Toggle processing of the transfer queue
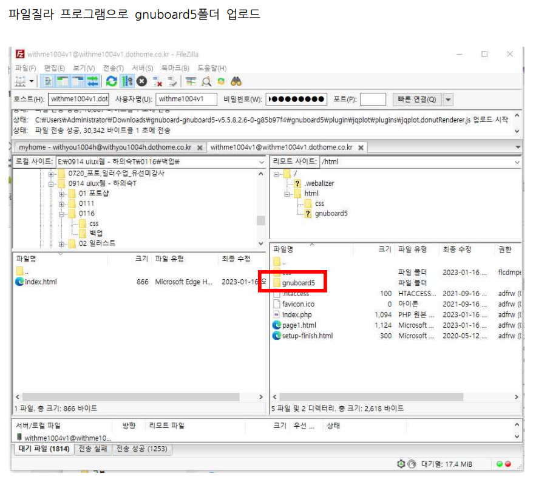 coord(127,81)
